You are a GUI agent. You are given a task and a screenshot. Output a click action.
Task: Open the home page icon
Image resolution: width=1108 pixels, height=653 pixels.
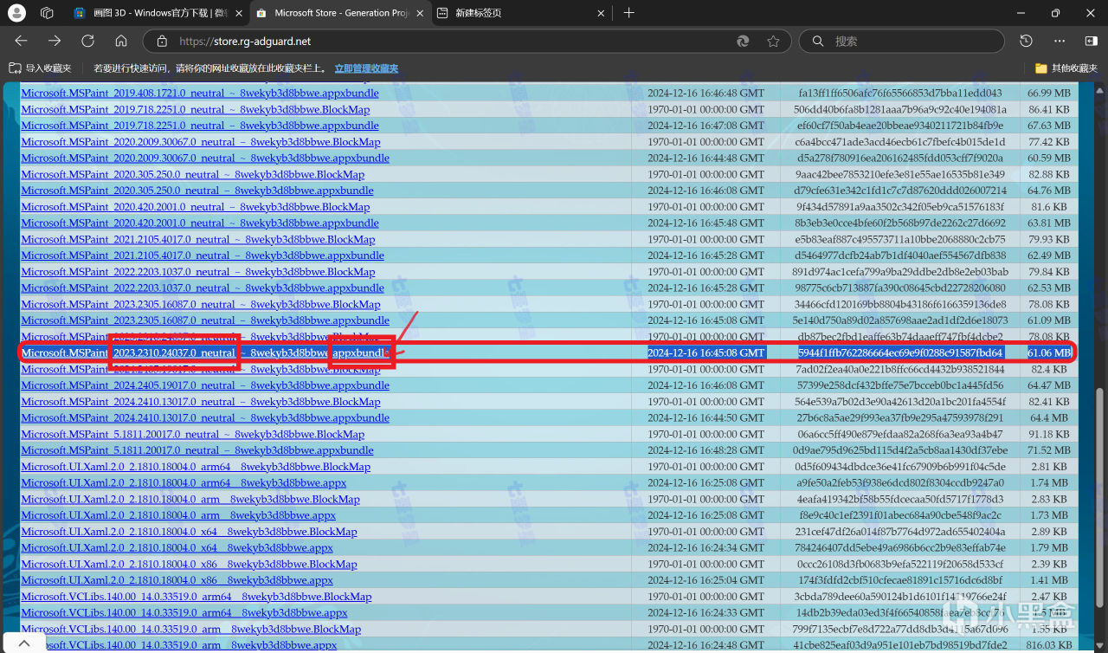coord(120,41)
